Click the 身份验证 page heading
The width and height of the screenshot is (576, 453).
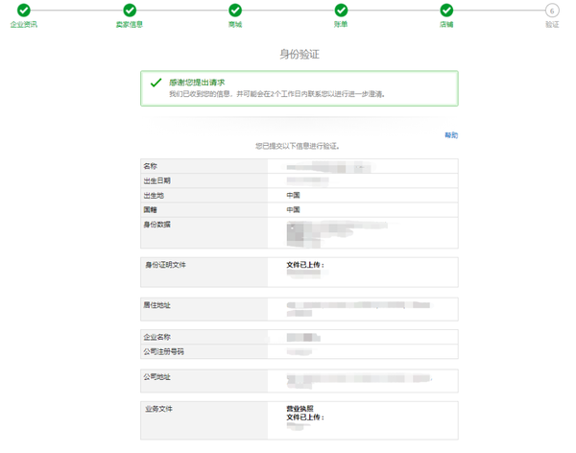[300, 55]
